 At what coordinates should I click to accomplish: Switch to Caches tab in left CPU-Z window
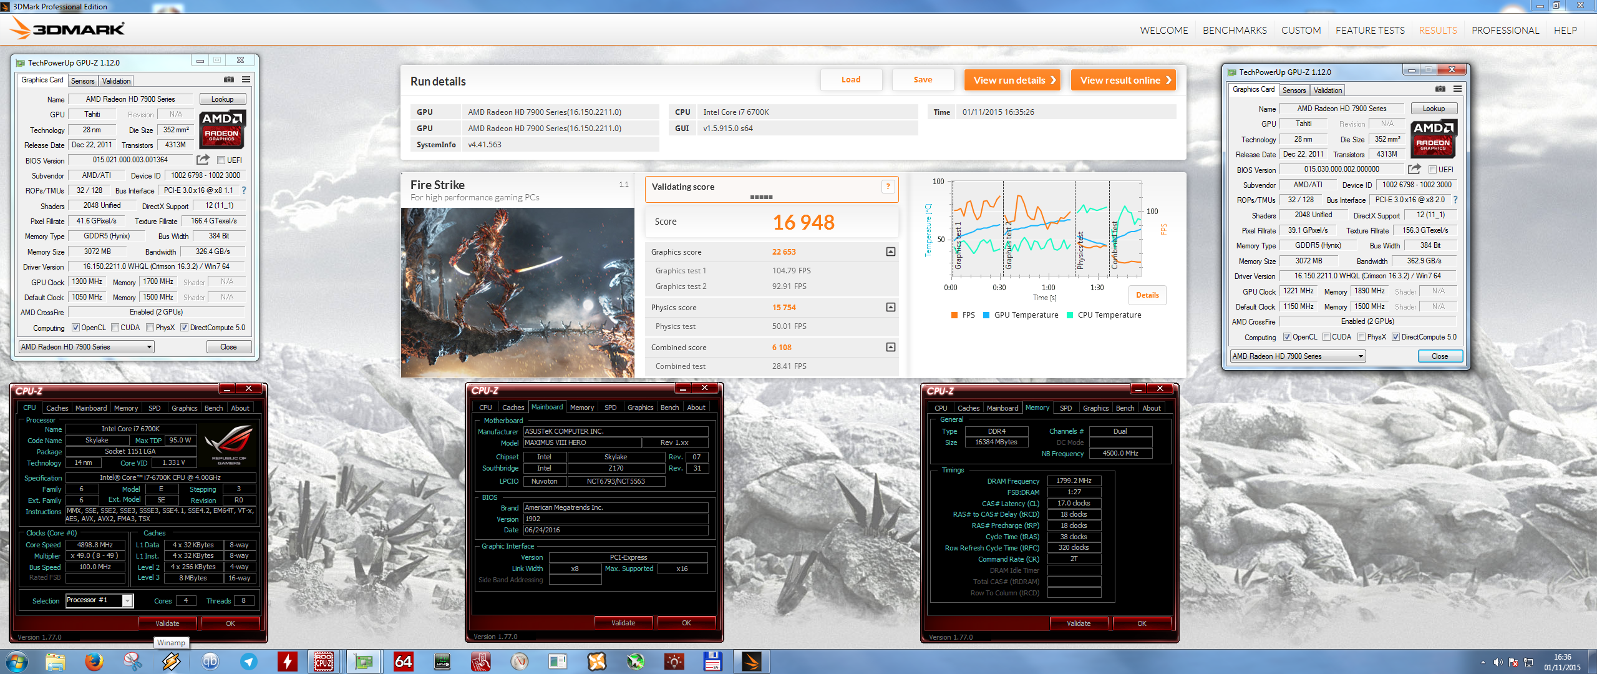click(57, 408)
